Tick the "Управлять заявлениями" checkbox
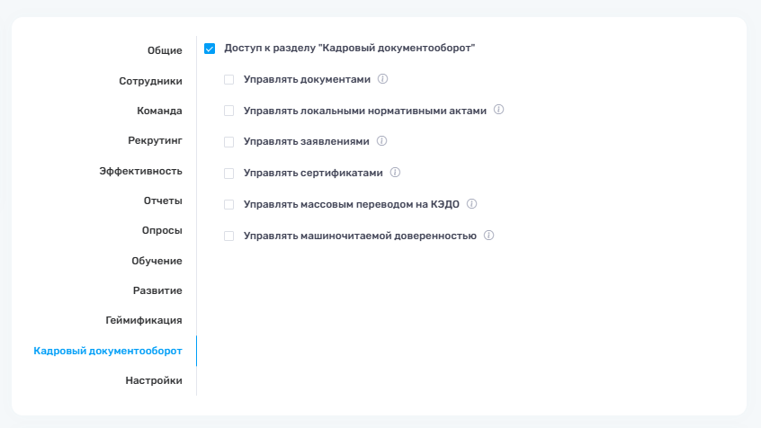Screen dimensions: 761x428 coord(229,142)
